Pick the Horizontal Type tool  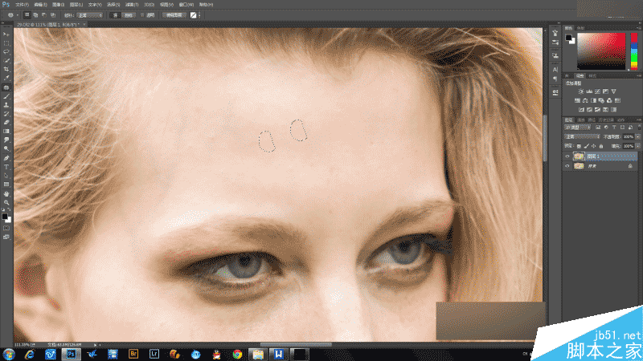click(6, 167)
